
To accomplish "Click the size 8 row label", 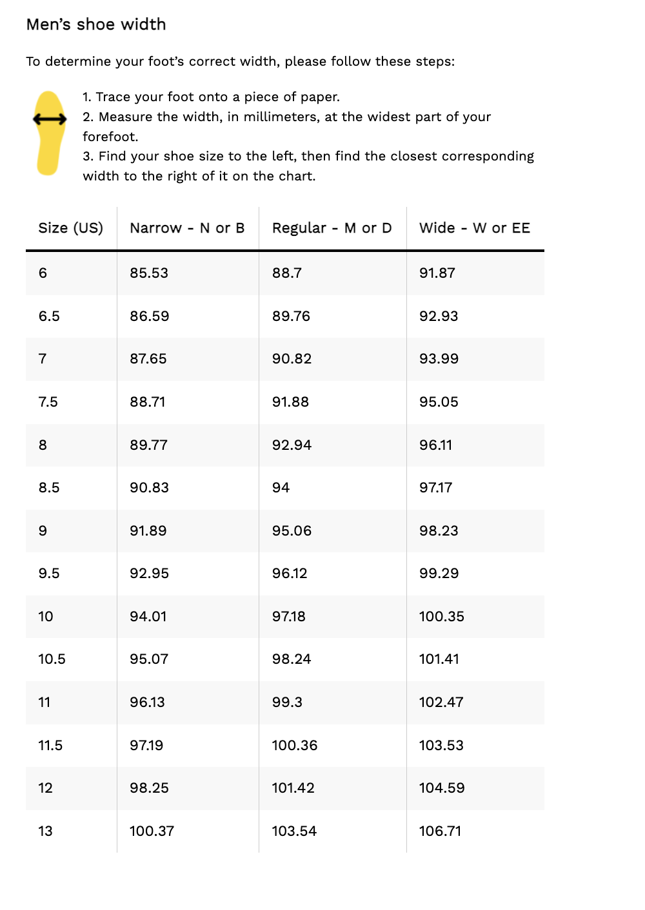I will point(43,445).
